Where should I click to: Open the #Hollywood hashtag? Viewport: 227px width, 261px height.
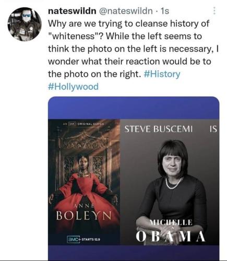[73, 87]
